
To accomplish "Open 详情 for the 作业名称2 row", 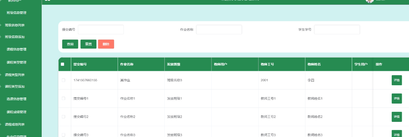I will 396,117.
